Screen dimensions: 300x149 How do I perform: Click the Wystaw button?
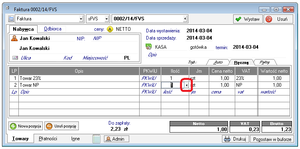[x=248, y=19]
